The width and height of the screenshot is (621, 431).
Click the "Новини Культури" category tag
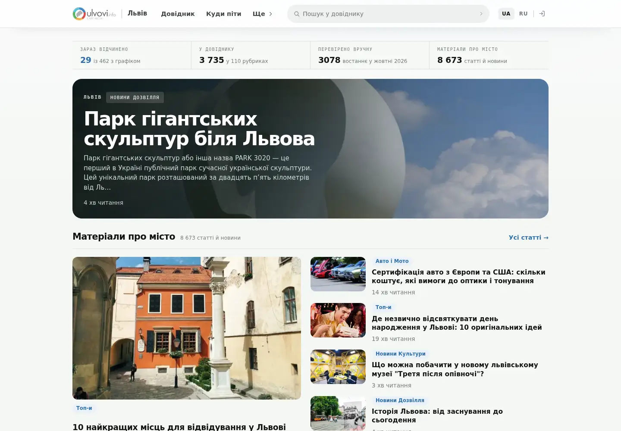point(401,353)
